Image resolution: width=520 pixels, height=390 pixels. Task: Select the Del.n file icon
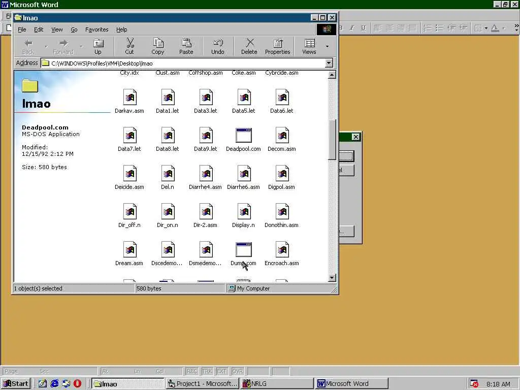pos(168,174)
